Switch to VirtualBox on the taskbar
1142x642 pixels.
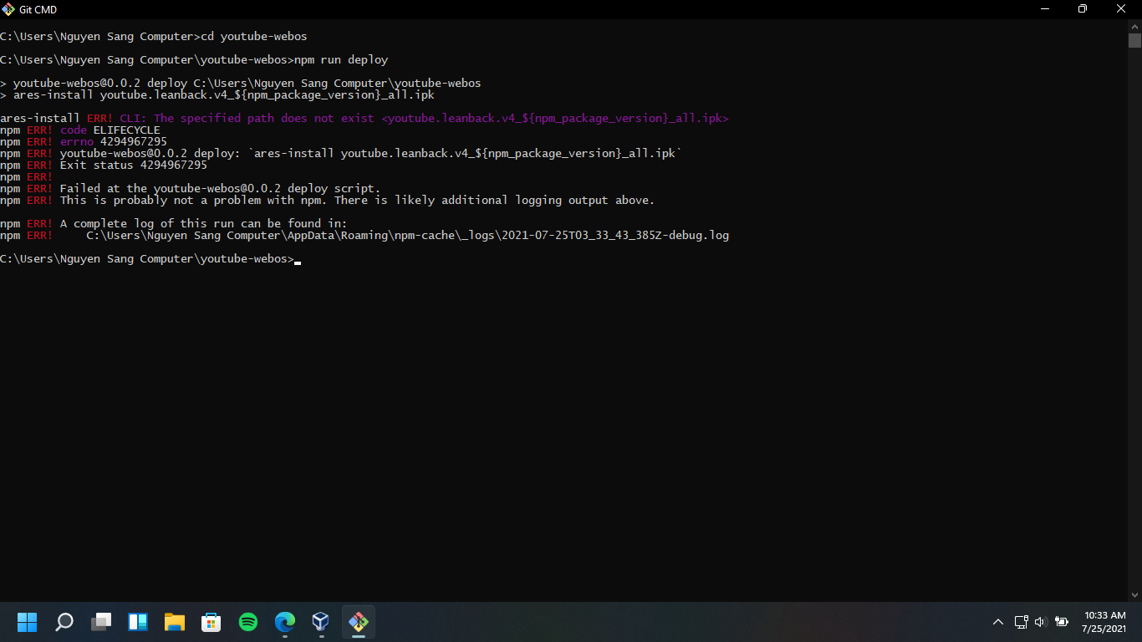point(321,622)
